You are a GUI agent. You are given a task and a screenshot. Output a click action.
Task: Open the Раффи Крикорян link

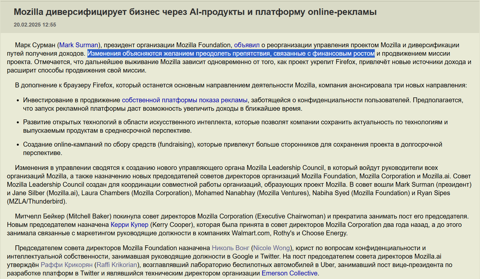[x=67, y=265]
